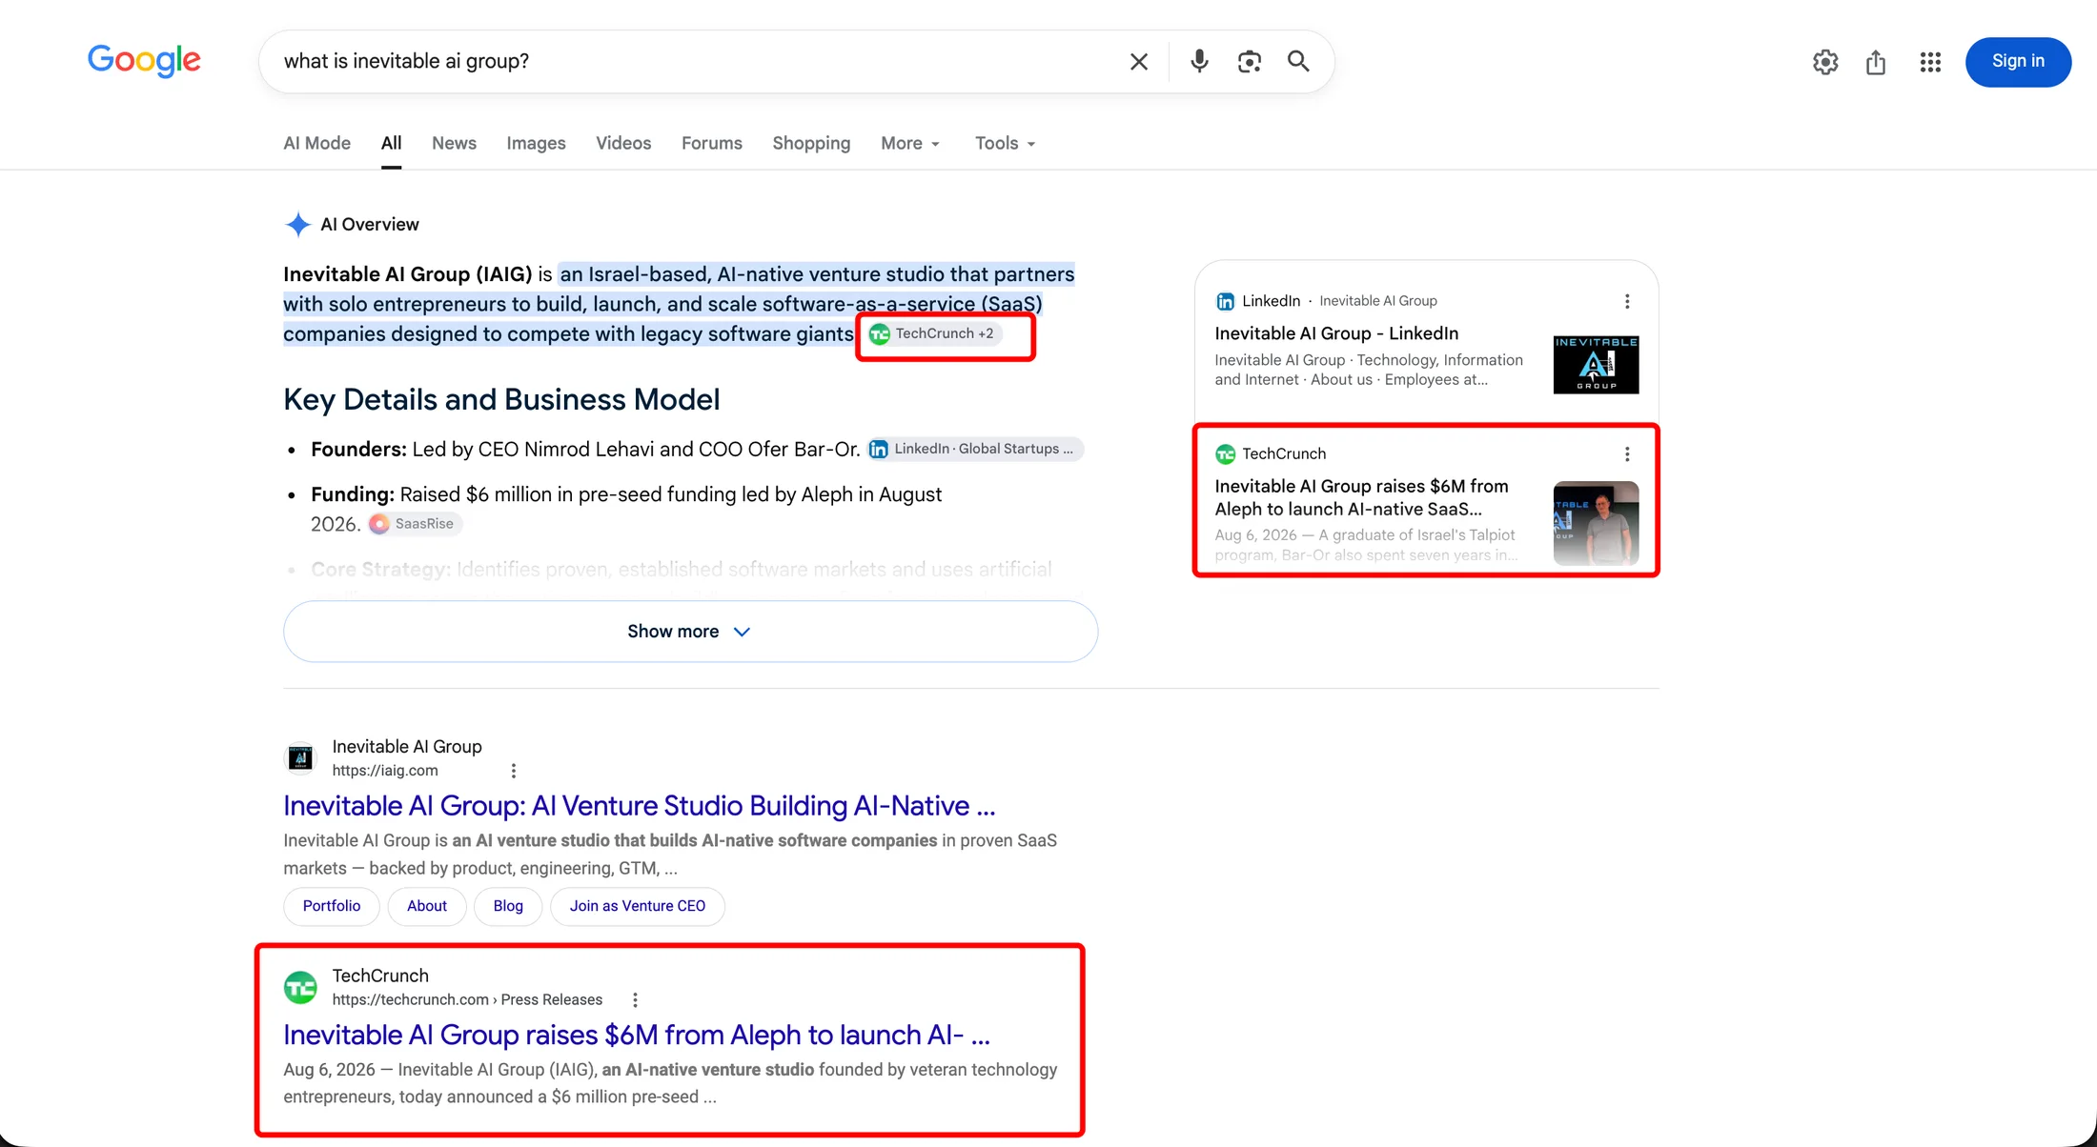Open three-dot menu beside iaig.com URL
2097x1147 pixels.
tap(513, 771)
